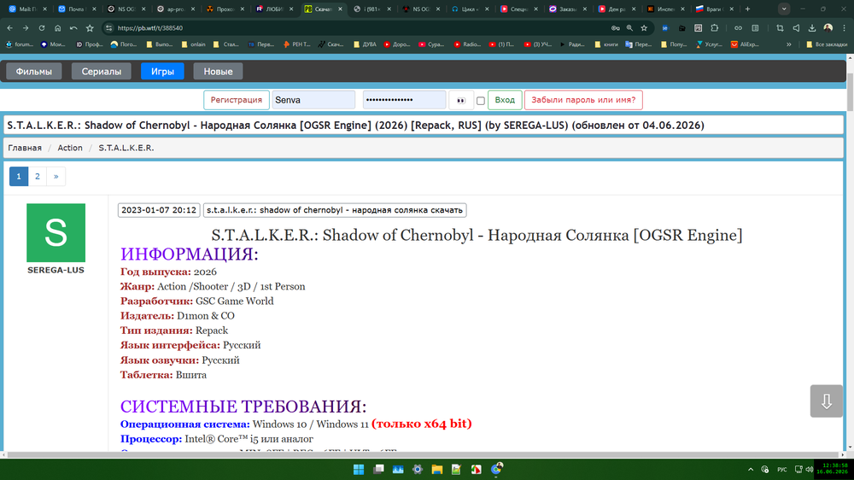This screenshot has width=854, height=480.
Task: Click the Регистрация button
Action: tap(237, 100)
